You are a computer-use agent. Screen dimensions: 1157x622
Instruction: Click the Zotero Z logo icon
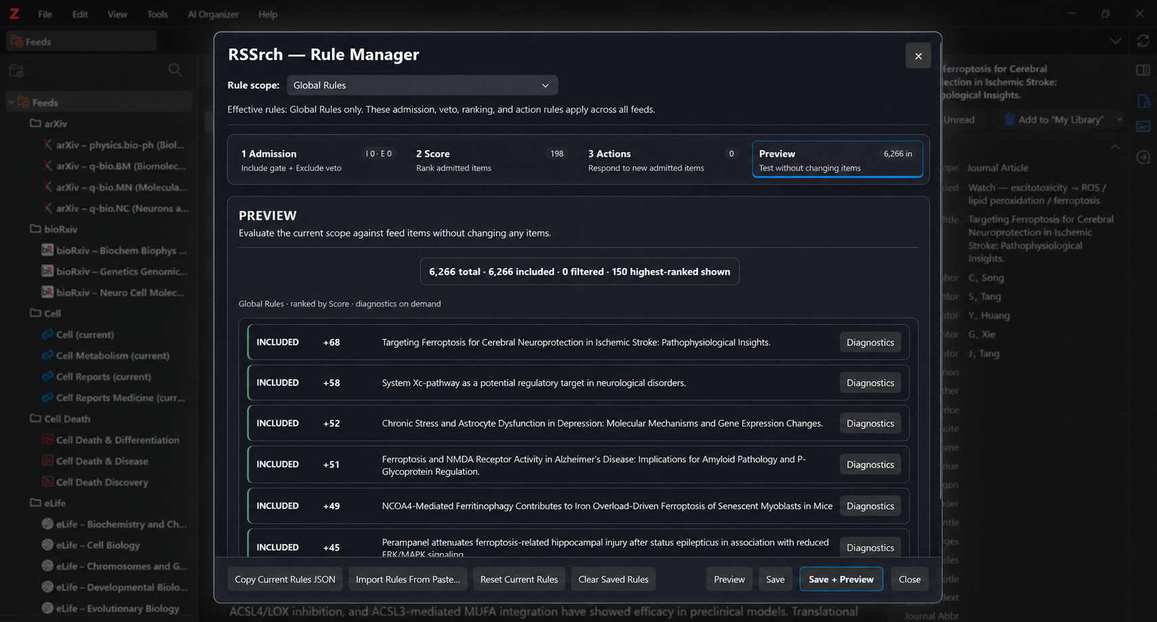(14, 14)
